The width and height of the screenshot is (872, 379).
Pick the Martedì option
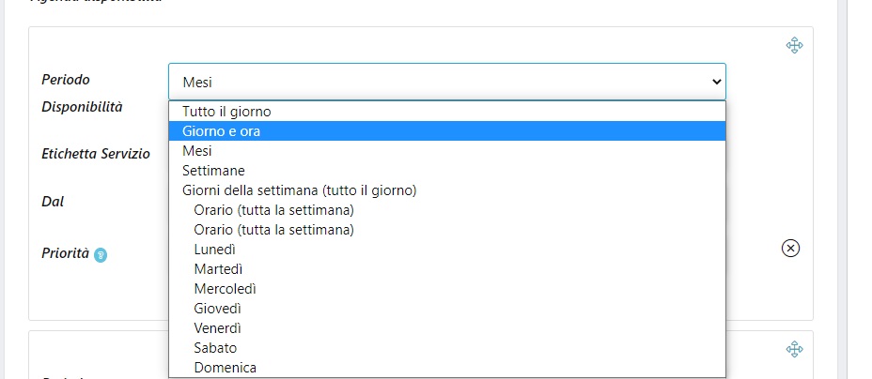coord(217,269)
